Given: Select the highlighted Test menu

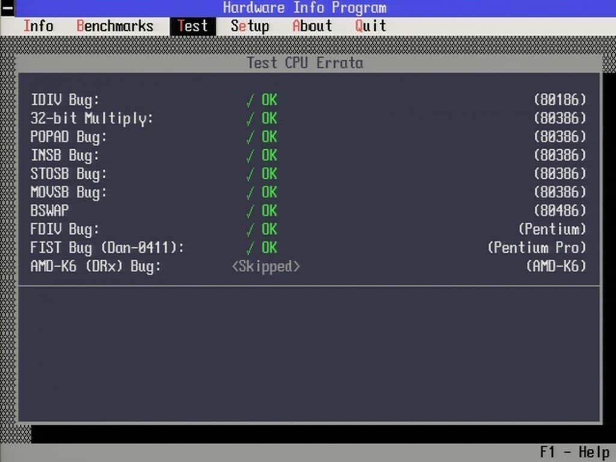Looking at the screenshot, I should click(x=192, y=26).
